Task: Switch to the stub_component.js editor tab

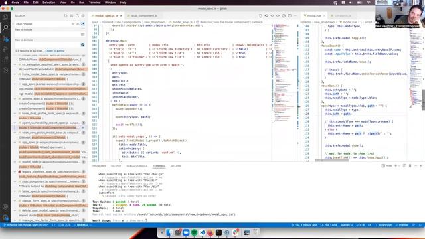Action: 144,16
